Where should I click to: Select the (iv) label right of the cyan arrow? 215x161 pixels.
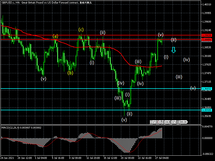[x=187, y=60]
